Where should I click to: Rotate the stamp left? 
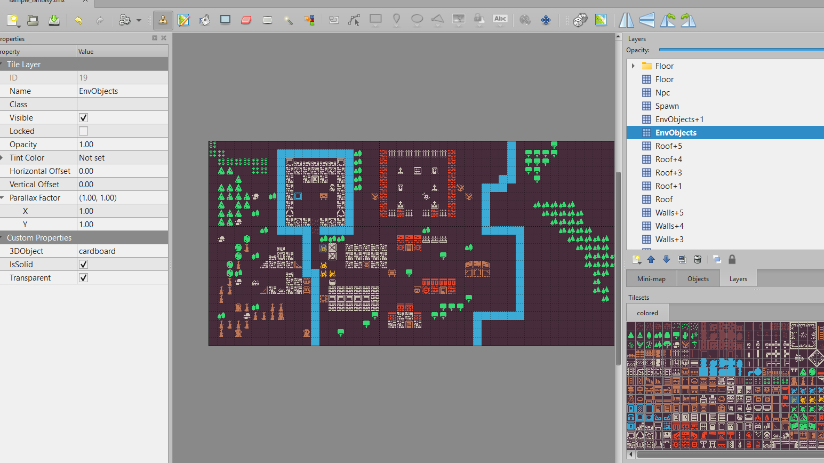pyautogui.click(x=668, y=20)
